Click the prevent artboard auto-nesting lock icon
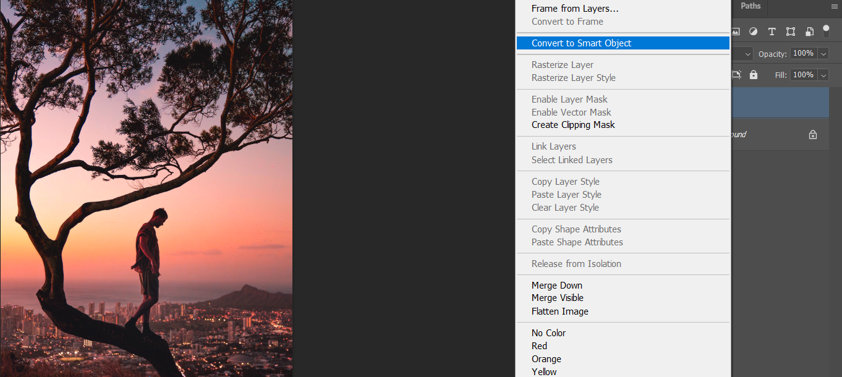Image resolution: width=842 pixels, height=377 pixels. 736,75
